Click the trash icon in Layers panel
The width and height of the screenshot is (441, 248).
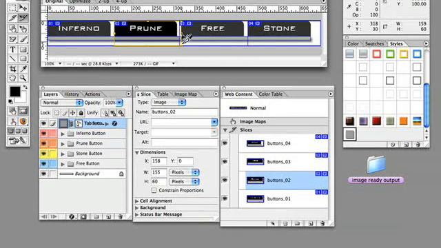click(121, 217)
